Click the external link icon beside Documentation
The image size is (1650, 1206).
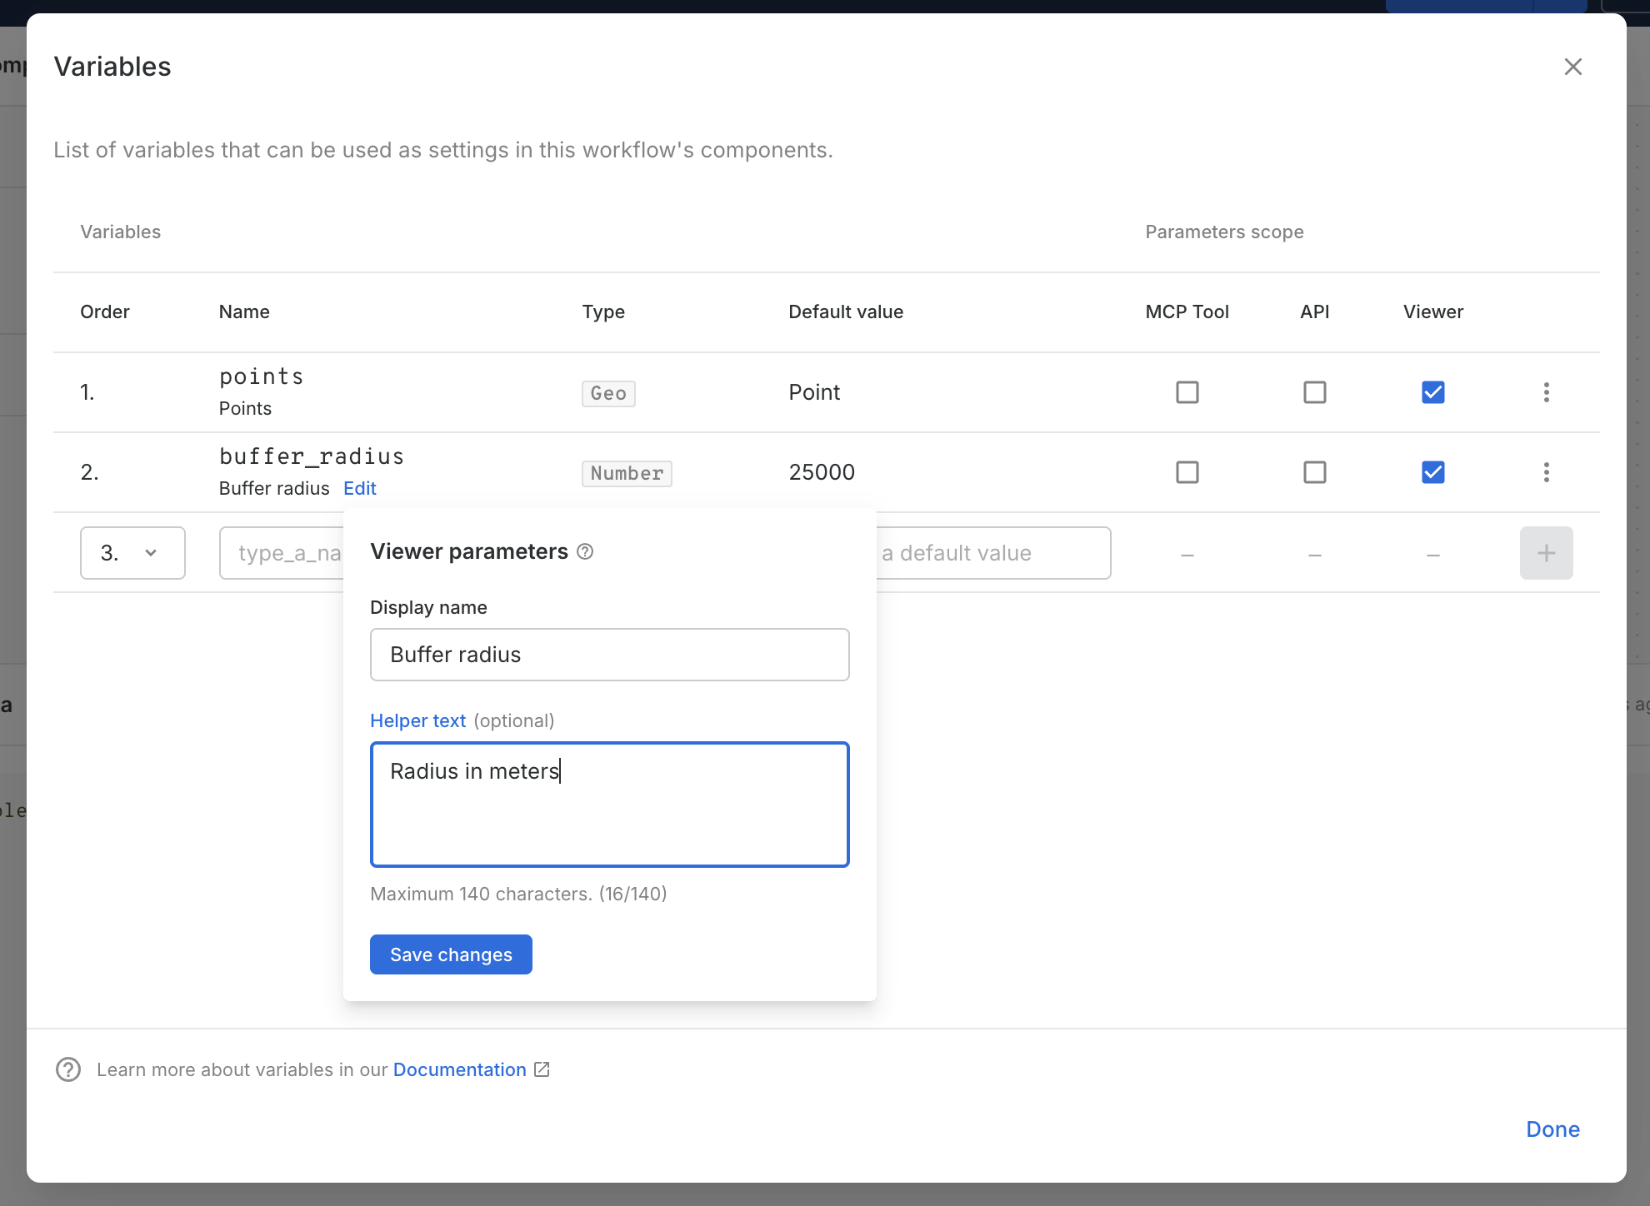[x=542, y=1069]
